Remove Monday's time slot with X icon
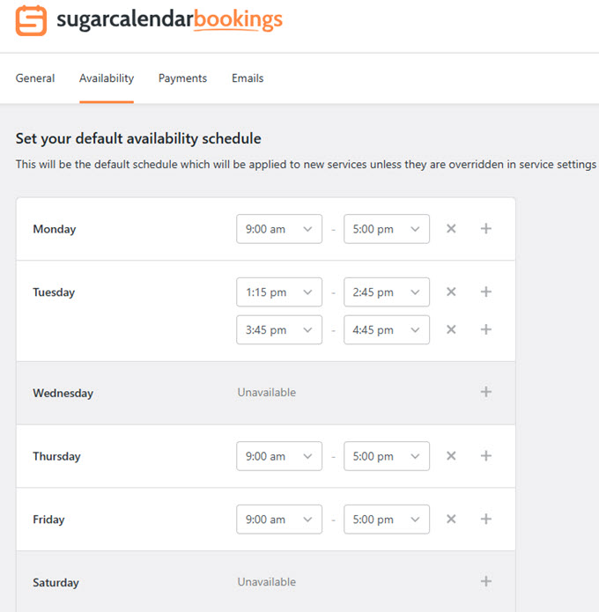The image size is (599, 612). (x=451, y=229)
